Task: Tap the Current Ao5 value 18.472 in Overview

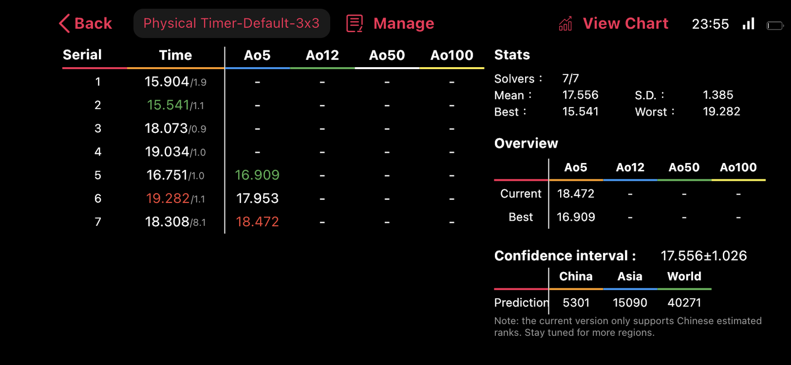Action: click(x=576, y=194)
